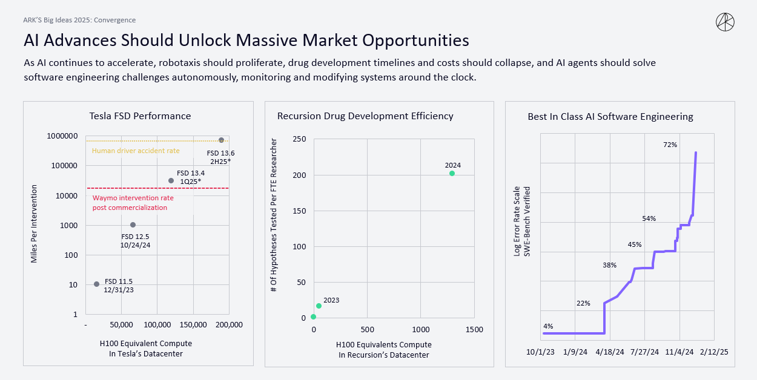Click the 2023 green data point
Viewport: 757px width, 380px height.
click(x=319, y=306)
